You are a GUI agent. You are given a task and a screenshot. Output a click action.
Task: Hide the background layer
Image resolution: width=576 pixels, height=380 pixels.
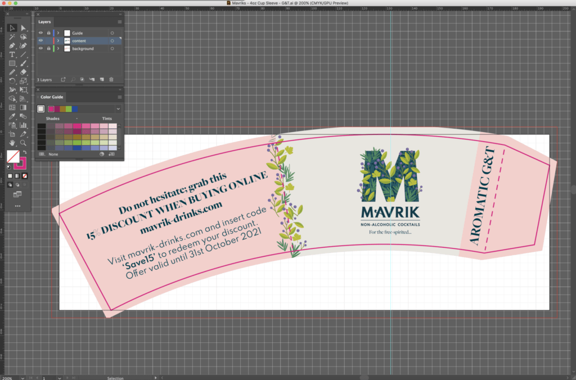pyautogui.click(x=40, y=48)
